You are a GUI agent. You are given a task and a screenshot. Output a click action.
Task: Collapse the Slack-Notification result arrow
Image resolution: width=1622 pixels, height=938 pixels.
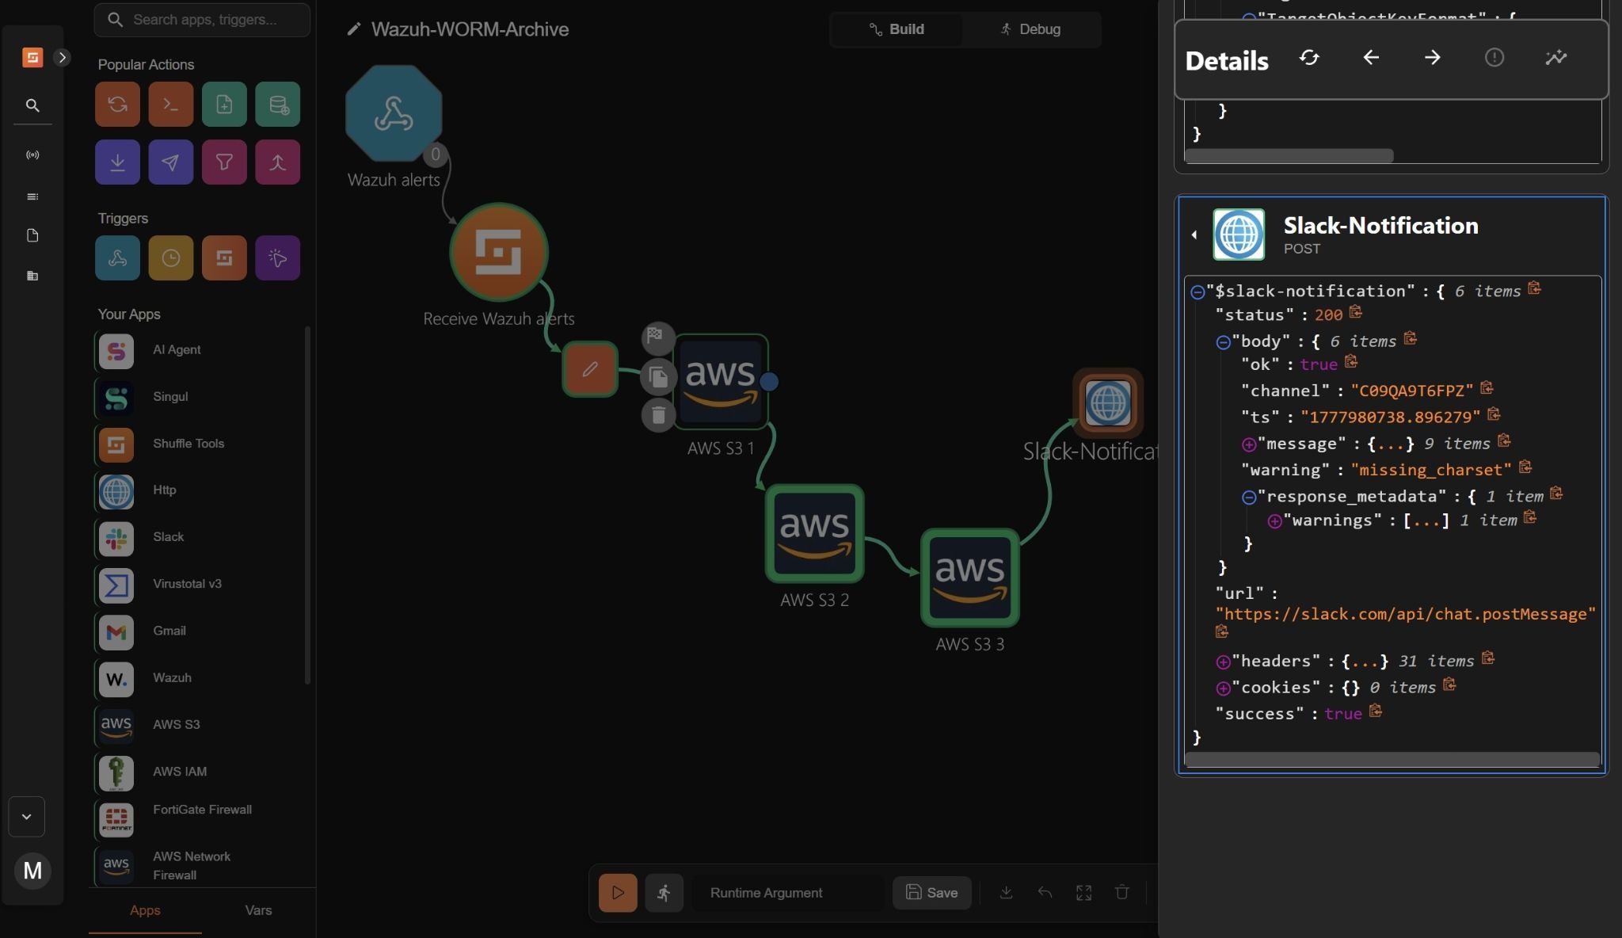tap(1194, 234)
